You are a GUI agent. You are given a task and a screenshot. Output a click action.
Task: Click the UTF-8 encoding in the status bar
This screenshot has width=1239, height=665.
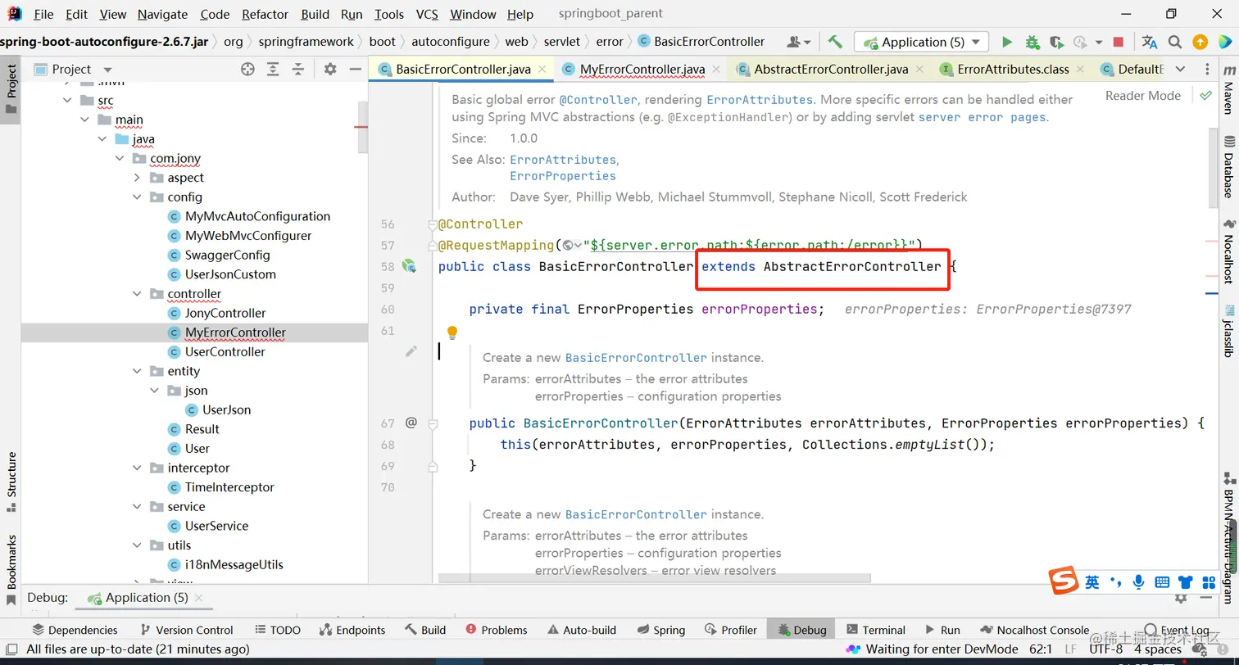(x=1106, y=649)
